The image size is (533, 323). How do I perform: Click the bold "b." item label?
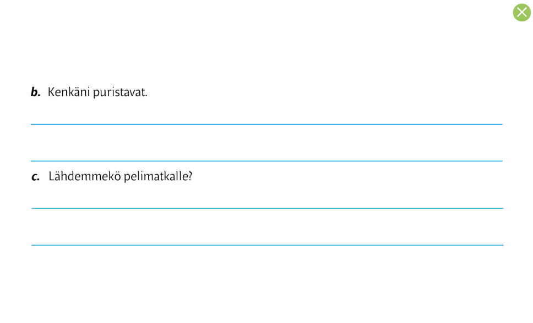click(35, 92)
